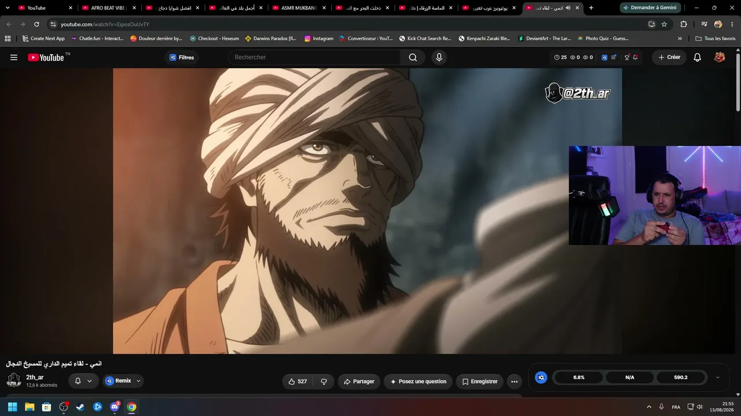Open the Create Next App bookmark
The height and width of the screenshot is (416, 741).
pos(43,39)
